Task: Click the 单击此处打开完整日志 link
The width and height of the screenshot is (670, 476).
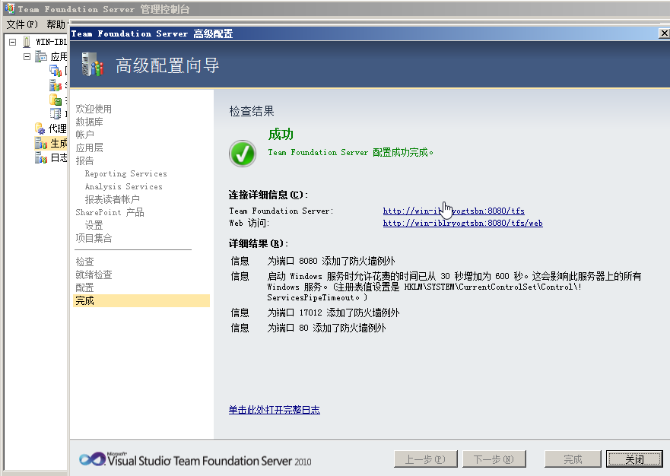Action: tap(274, 410)
